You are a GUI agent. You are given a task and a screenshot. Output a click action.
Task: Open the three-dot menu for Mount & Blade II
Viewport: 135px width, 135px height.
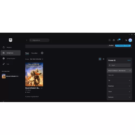(x=42, y=88)
